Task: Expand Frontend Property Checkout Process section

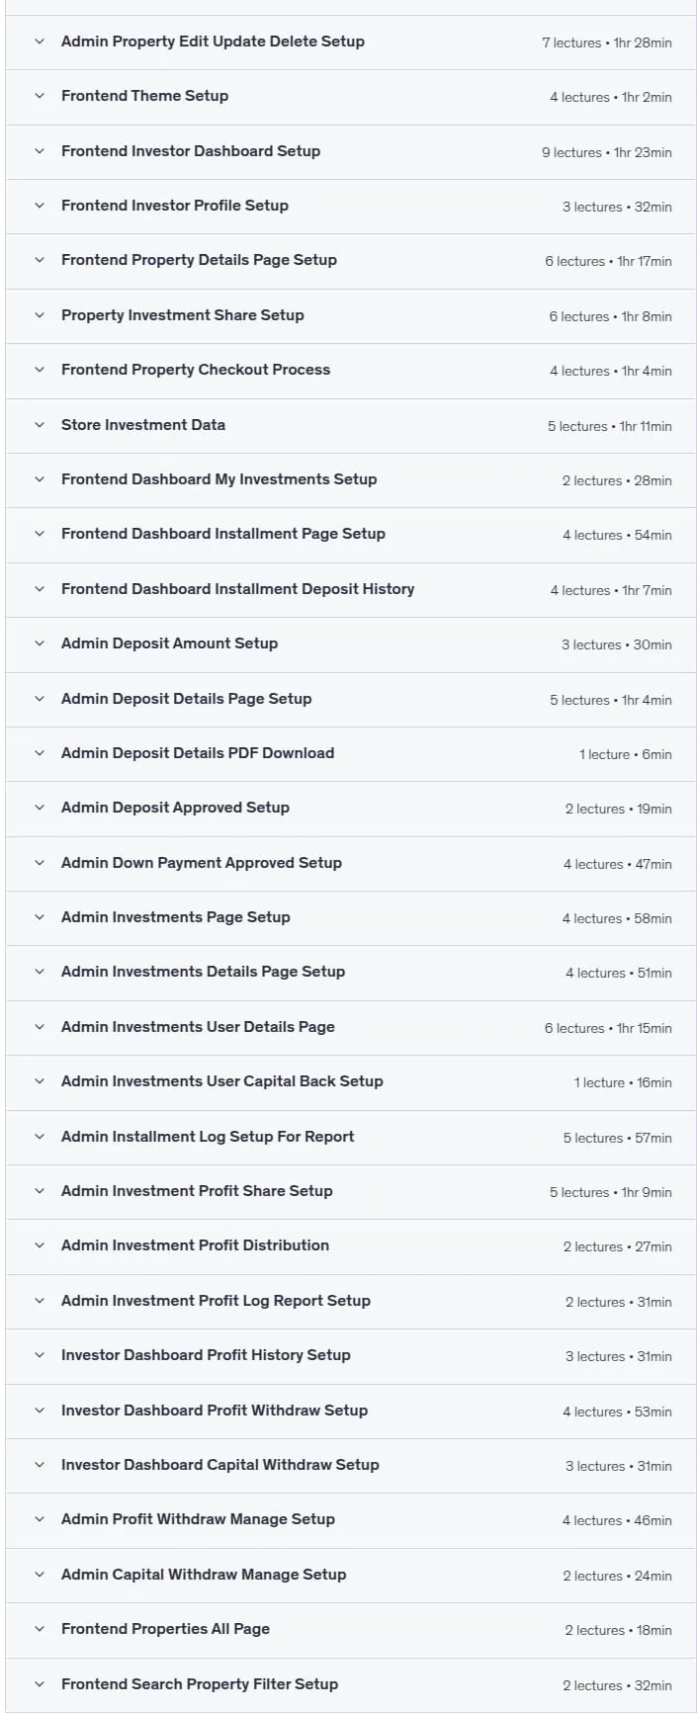Action: tap(351, 371)
